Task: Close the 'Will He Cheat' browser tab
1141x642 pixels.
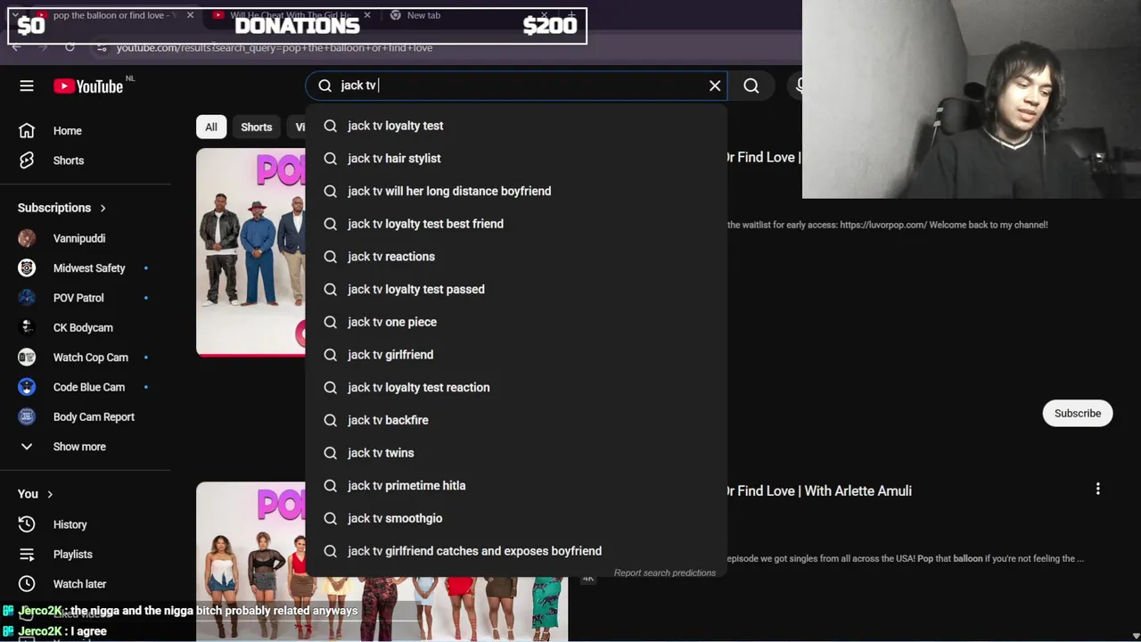Action: (x=367, y=15)
